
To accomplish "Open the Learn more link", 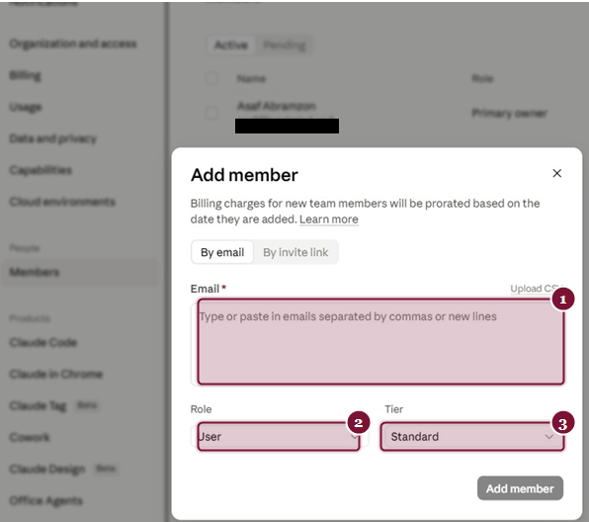I will [x=329, y=219].
